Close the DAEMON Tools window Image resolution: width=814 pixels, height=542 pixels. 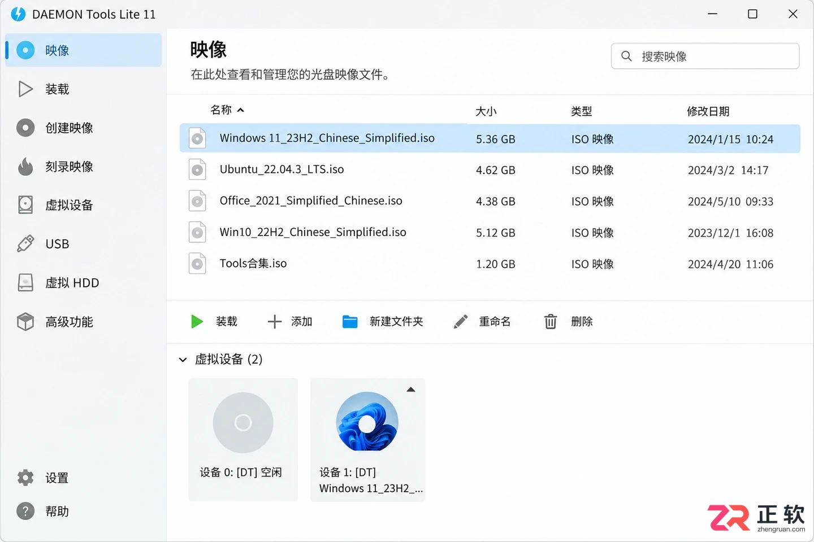[x=793, y=14]
